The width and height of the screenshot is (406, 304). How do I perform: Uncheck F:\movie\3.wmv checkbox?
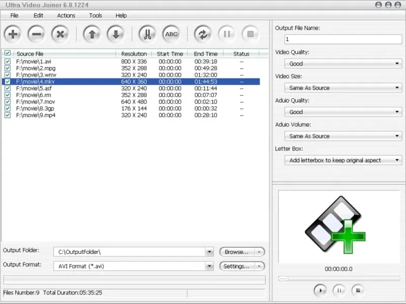[x=8, y=75]
